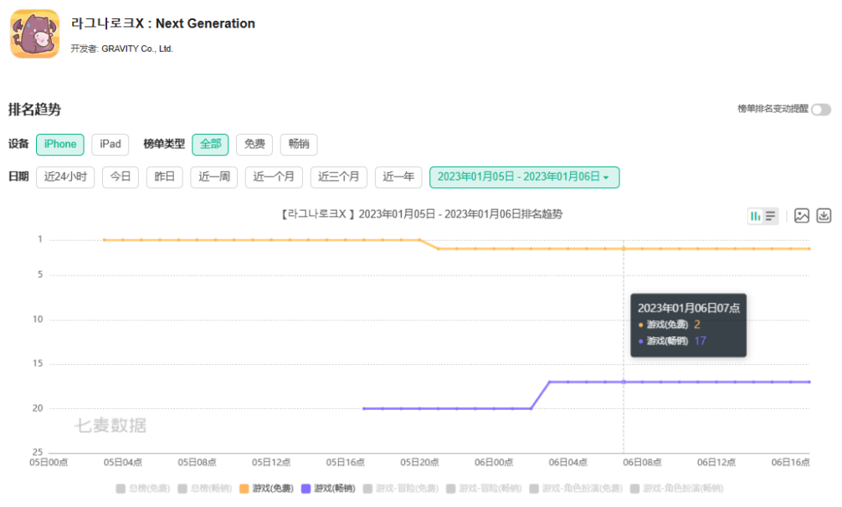
Task: Select iPhone device tab
Action: pyautogui.click(x=60, y=144)
